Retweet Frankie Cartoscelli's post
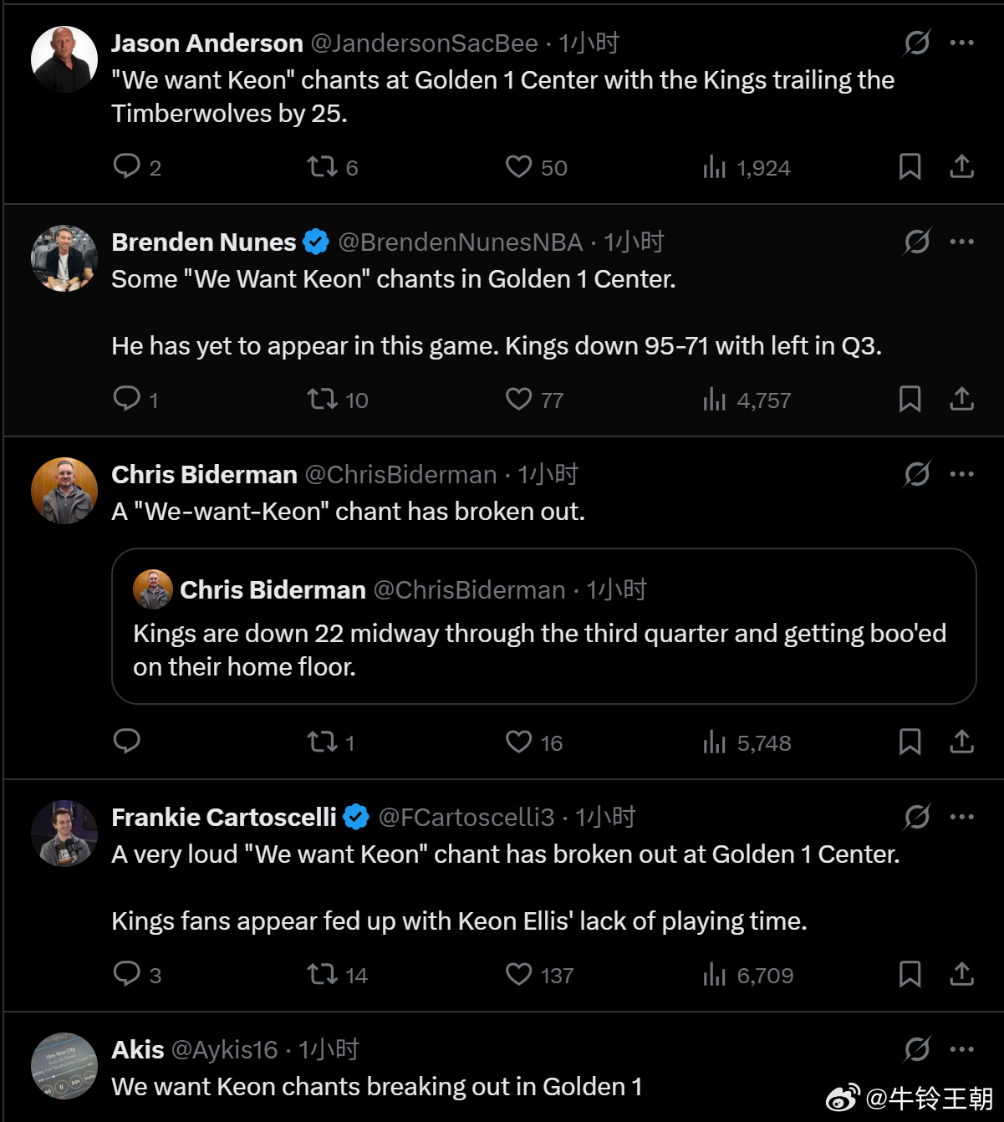 click(322, 974)
